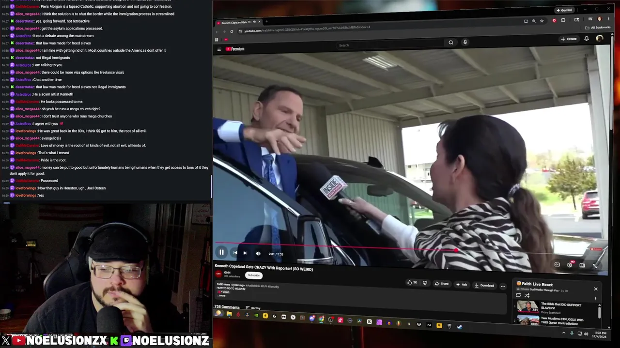Click the Ask button under video
Screen dimensions: 620x348
462,284
